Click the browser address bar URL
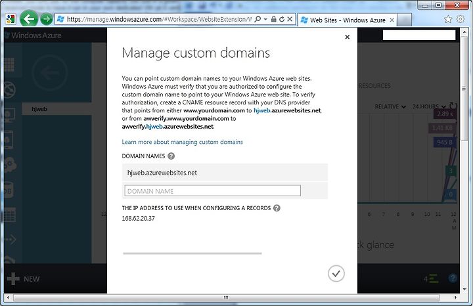 (x=159, y=19)
